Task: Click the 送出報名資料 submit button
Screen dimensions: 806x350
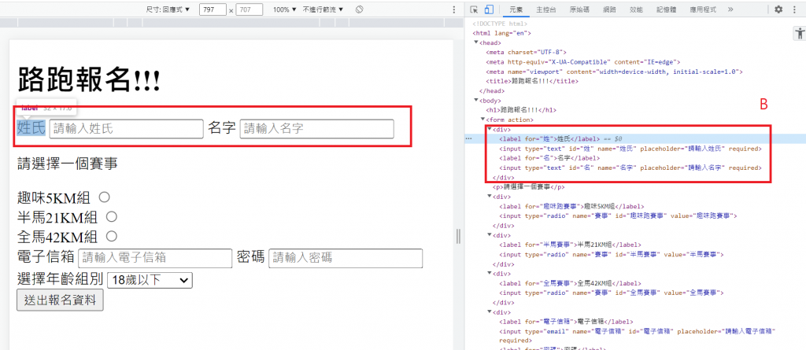Action: tap(60, 300)
